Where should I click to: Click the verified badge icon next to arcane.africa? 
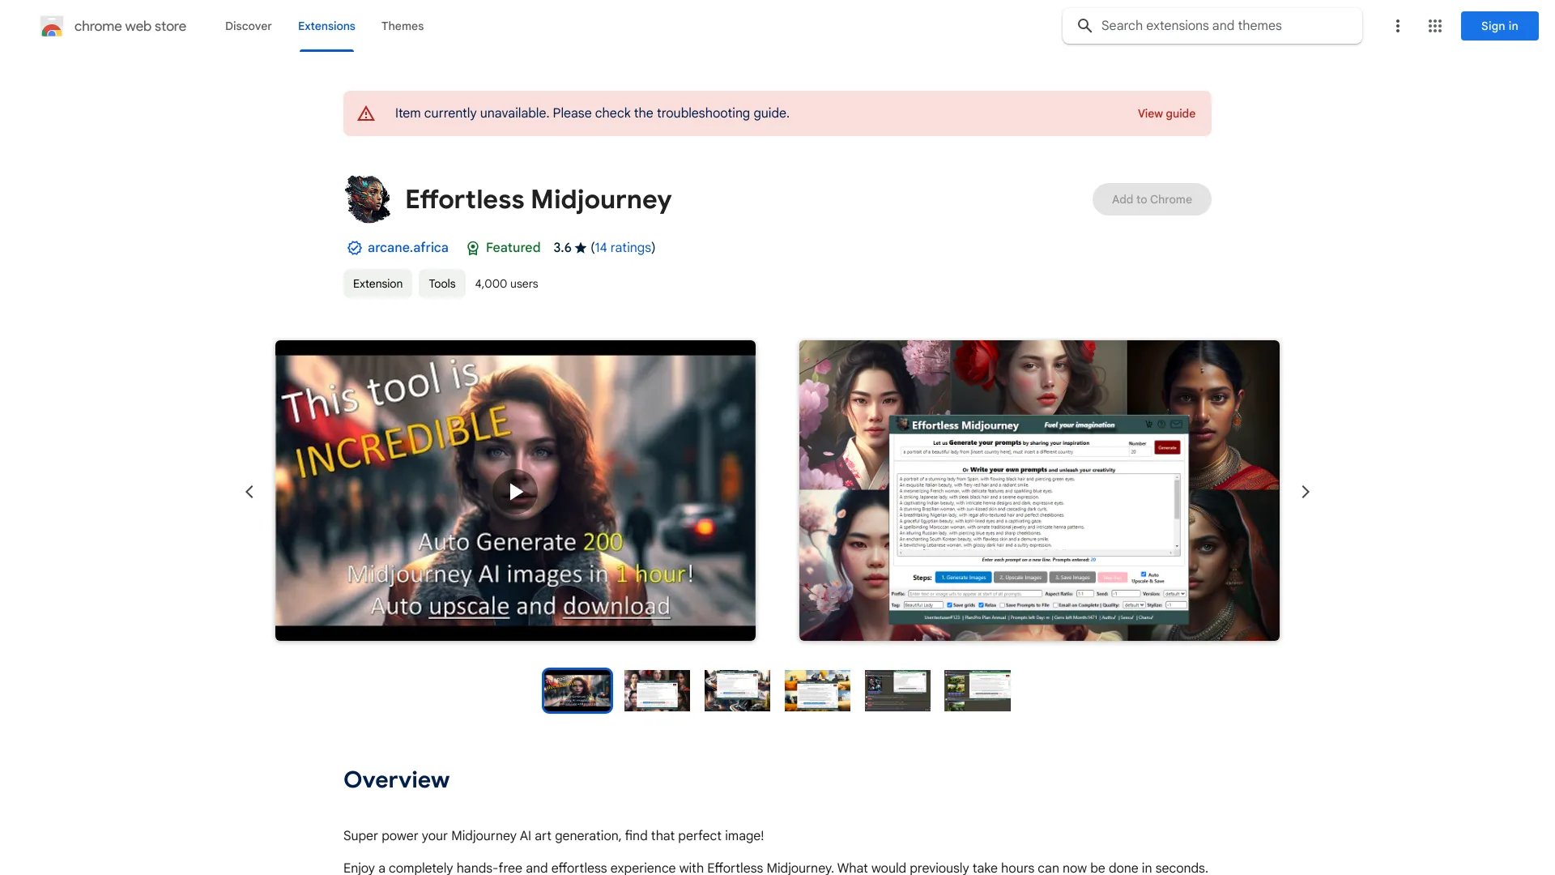pyautogui.click(x=353, y=248)
